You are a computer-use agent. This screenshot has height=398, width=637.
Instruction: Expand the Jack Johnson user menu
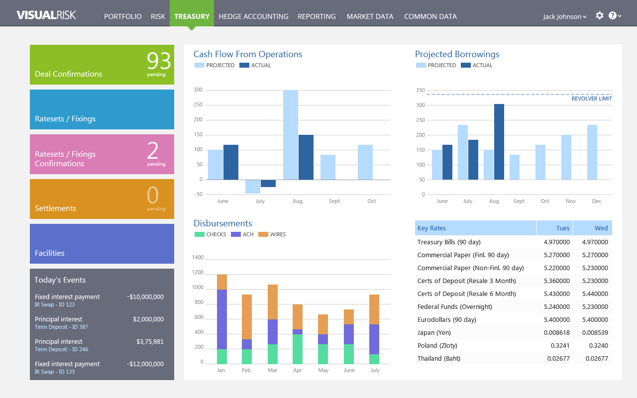pos(565,16)
